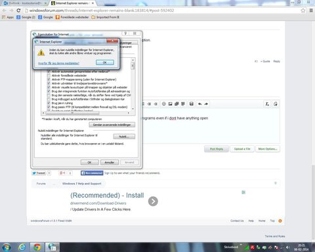Click the outdent icon in the editor toolbar
Screen dimensions: 315x252
(x=149, y=104)
